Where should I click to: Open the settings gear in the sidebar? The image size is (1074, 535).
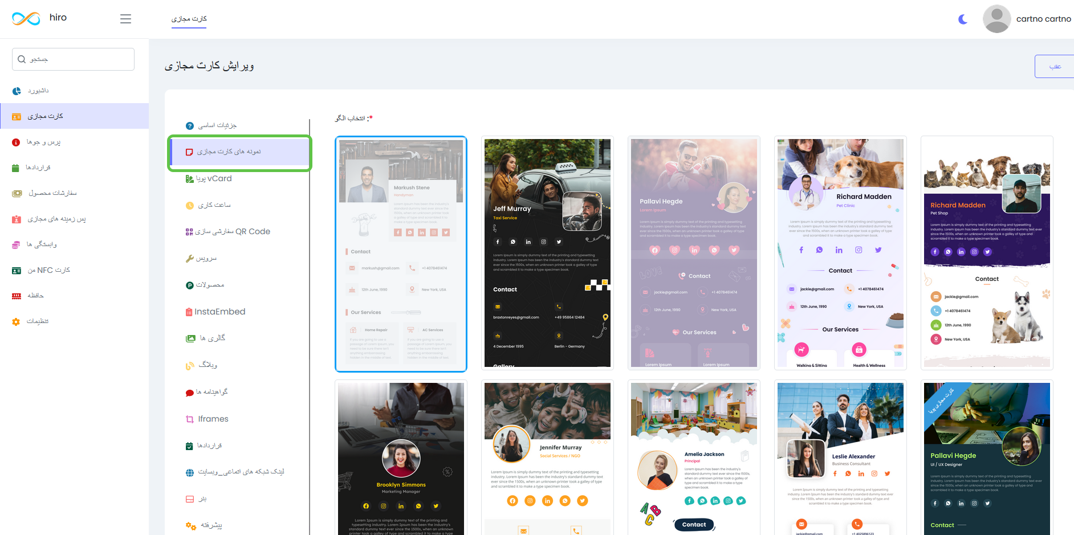click(x=16, y=321)
